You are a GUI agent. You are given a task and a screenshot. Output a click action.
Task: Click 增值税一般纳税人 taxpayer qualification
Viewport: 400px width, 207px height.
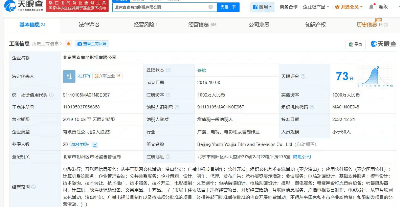[x=215, y=120]
